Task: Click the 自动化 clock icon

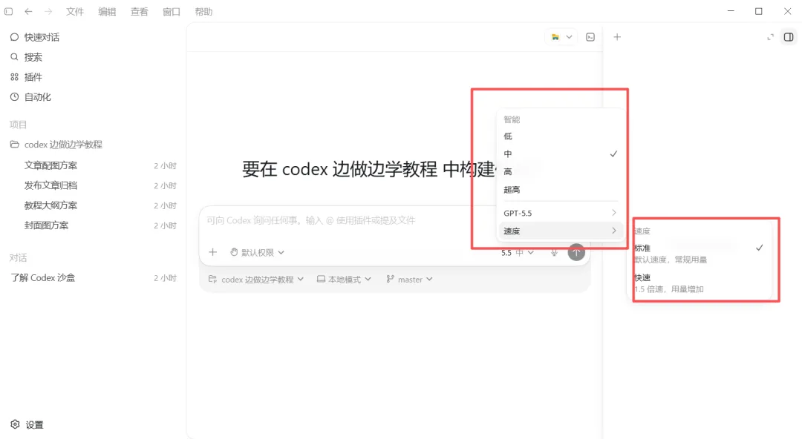Action: coord(14,97)
